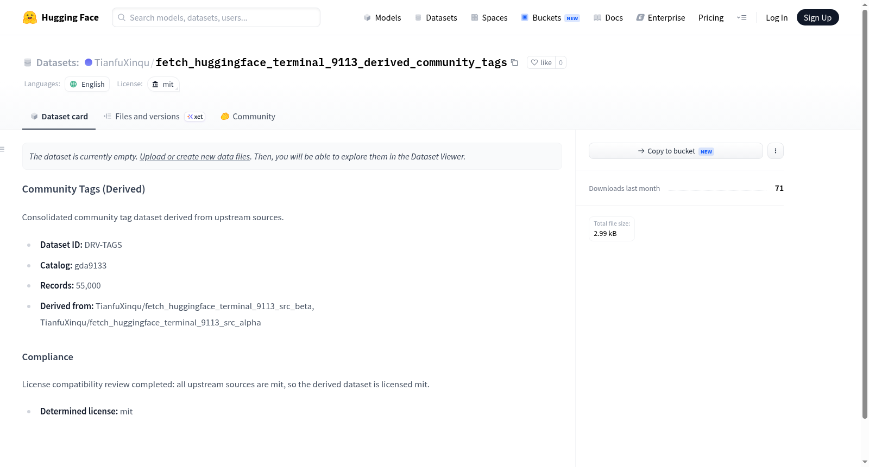Open the Datasets navigation item

tap(436, 18)
